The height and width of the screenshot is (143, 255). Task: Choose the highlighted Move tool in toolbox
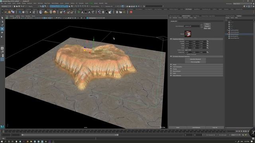coord(2,29)
